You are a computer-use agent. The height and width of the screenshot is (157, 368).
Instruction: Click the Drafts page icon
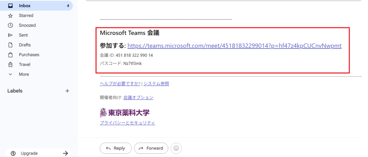[x=10, y=45]
